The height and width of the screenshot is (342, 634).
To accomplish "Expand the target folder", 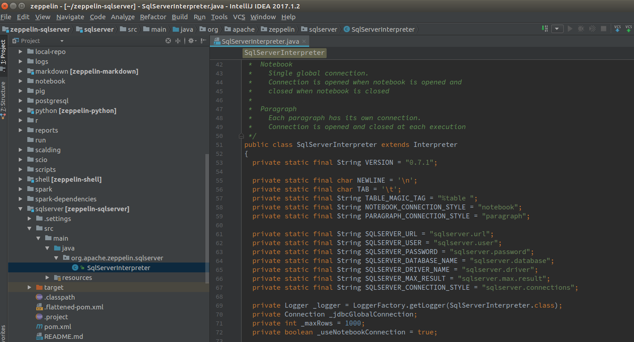I will [30, 288].
